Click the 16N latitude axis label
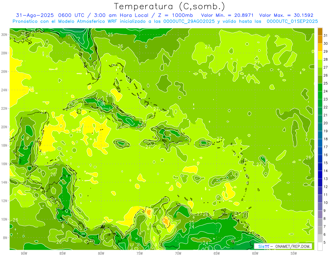This screenshot has width=333, height=257. click(x=4, y=164)
